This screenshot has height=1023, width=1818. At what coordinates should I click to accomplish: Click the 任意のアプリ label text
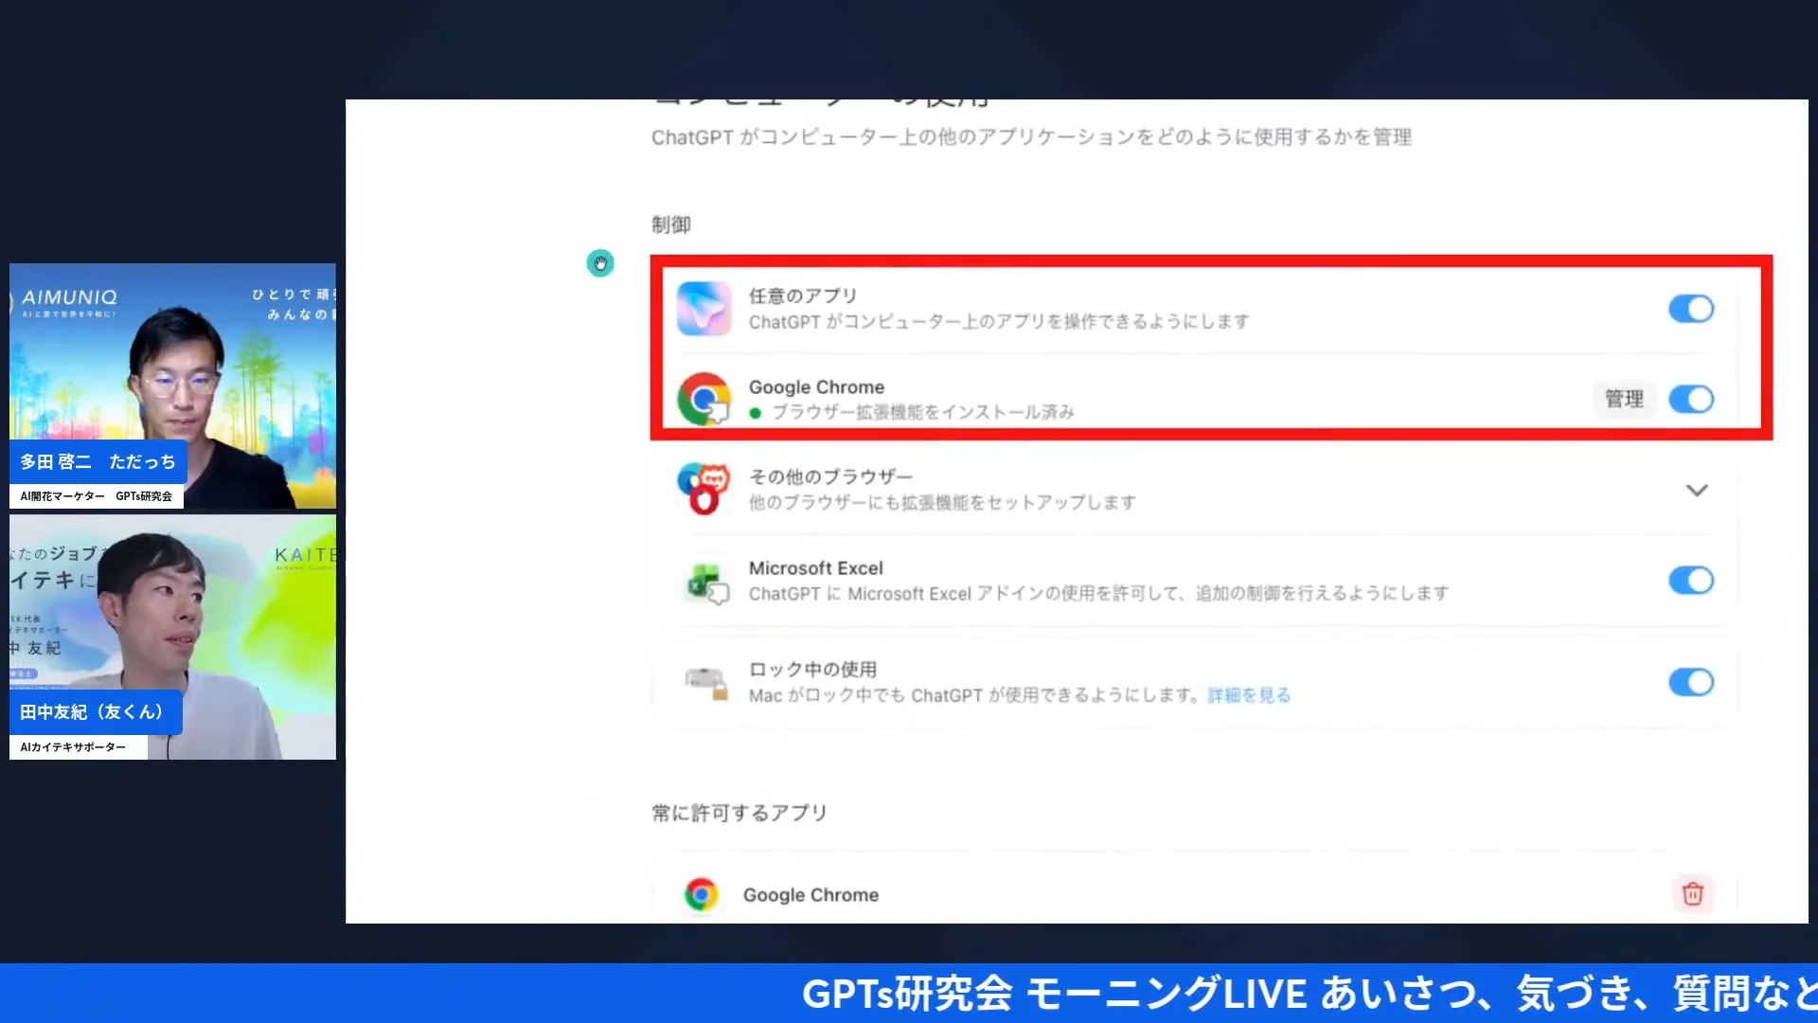coord(803,296)
